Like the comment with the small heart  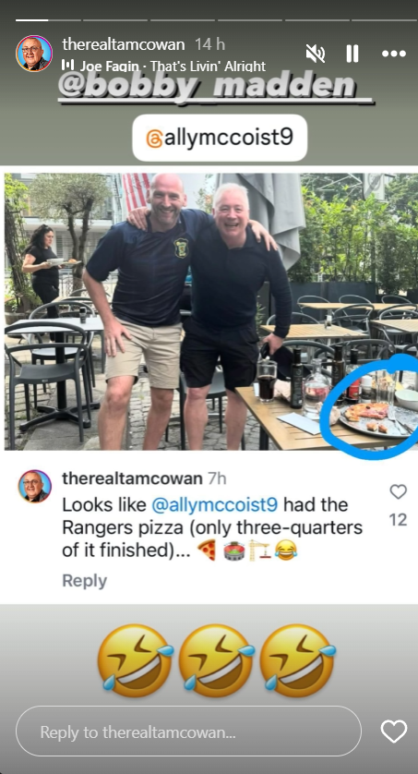(x=398, y=491)
